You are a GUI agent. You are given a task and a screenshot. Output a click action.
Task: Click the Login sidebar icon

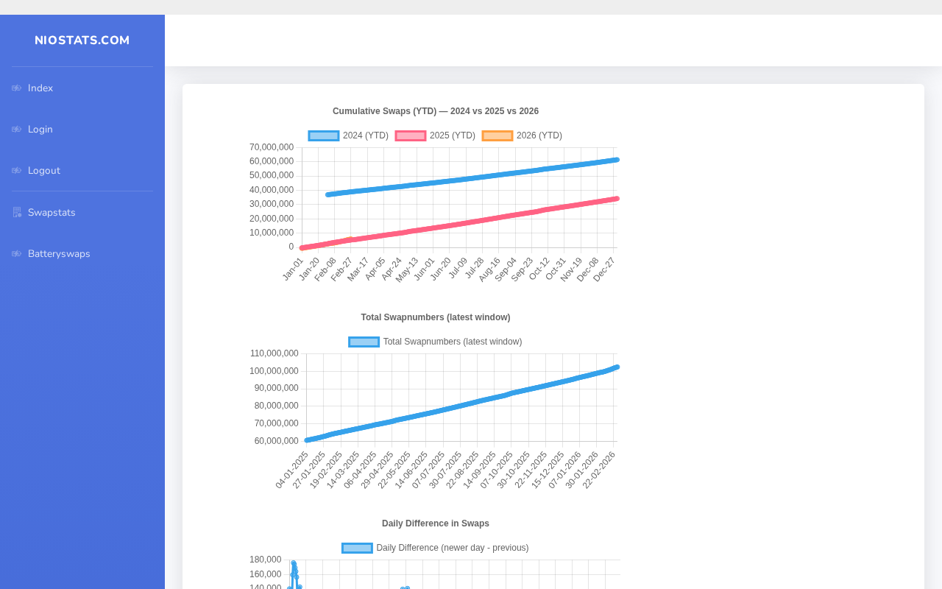(x=16, y=130)
